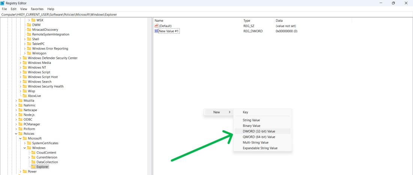This screenshot has height=175, width=413.
Task: Select String Value in New submenu
Action: (262, 120)
